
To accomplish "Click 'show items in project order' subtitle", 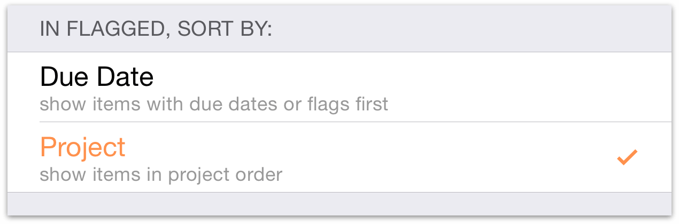I will [x=161, y=174].
